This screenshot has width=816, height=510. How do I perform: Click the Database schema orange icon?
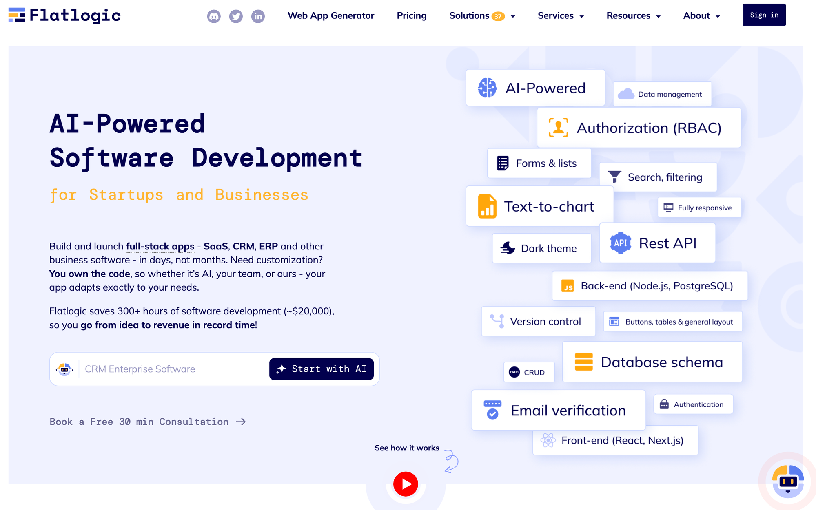click(x=583, y=362)
